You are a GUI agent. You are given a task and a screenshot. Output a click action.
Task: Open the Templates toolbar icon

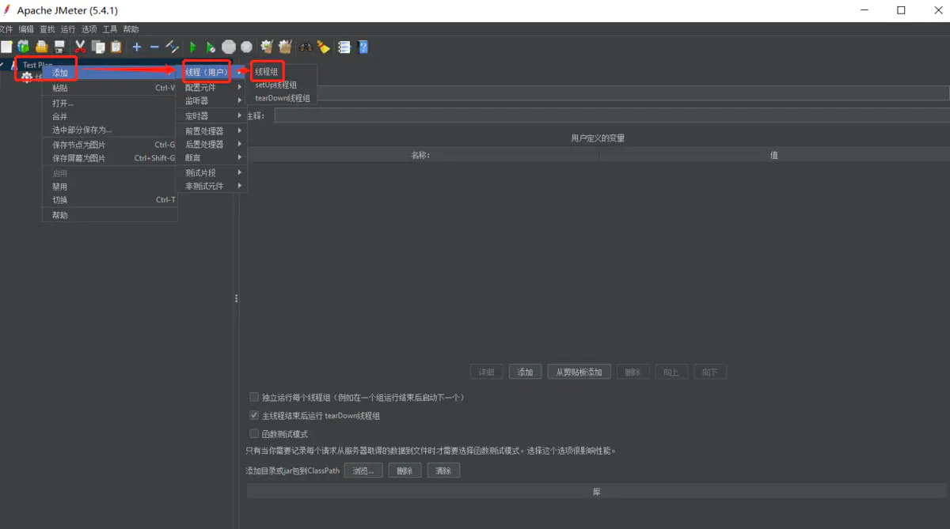point(24,47)
